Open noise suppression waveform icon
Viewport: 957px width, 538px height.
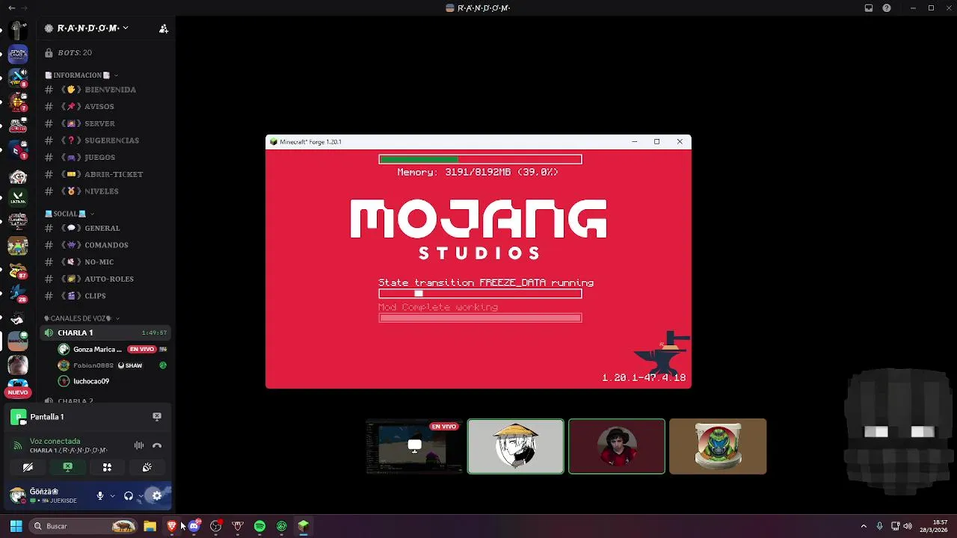[139, 445]
